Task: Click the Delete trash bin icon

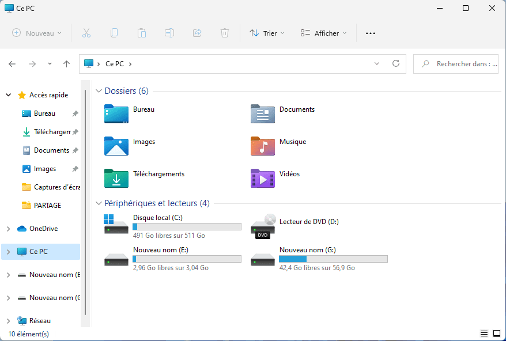Action: [x=225, y=33]
